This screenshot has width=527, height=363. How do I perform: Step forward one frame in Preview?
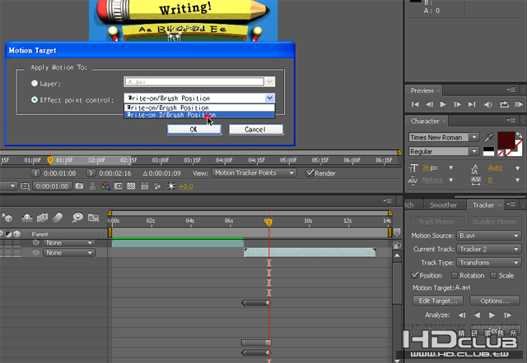(x=458, y=104)
